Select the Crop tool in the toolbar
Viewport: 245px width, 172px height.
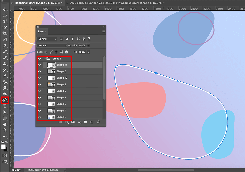pyautogui.click(x=5, y=34)
